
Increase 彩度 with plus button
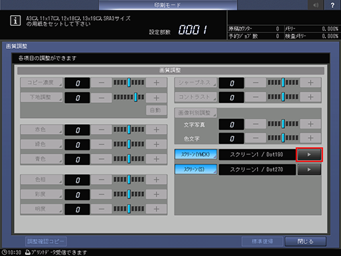[156, 195]
